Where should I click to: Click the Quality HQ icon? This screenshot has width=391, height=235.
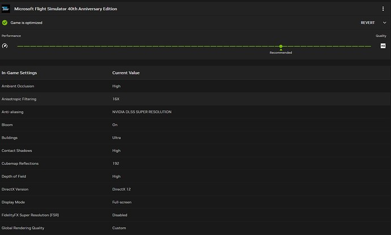(383, 46)
